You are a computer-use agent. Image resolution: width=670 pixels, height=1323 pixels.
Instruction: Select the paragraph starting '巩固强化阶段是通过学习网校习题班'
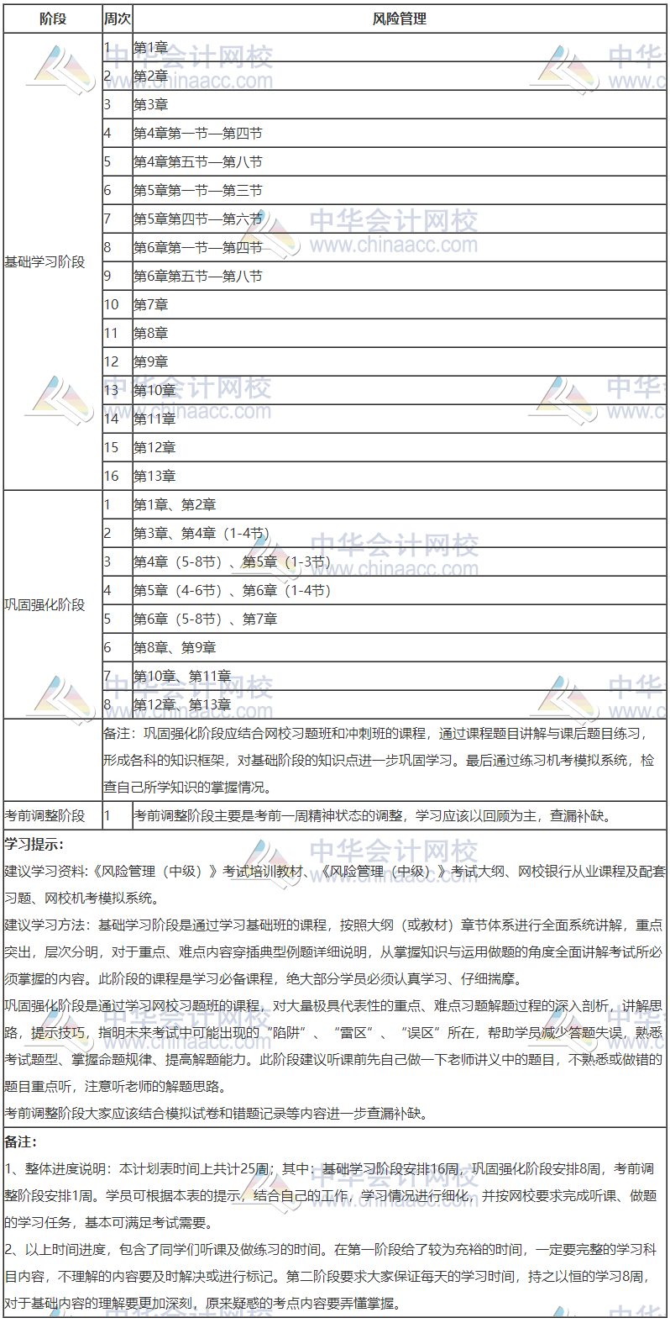[x=335, y=1046]
